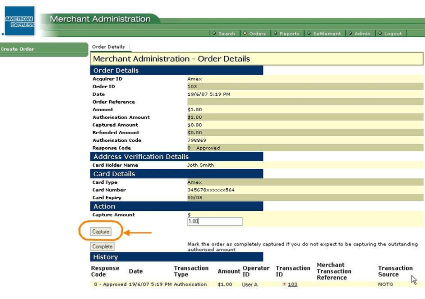The image size is (425, 299).
Task: Open the Settlement menu
Action: click(x=324, y=34)
